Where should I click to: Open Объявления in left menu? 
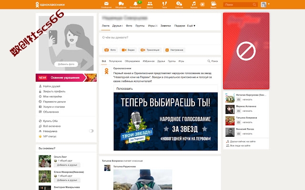coord(49,112)
